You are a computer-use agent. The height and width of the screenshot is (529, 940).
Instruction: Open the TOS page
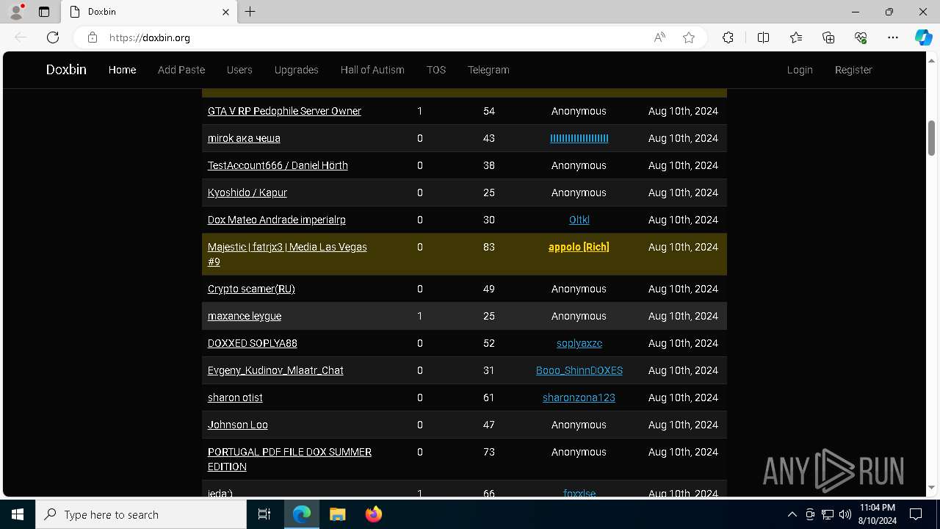(436, 70)
